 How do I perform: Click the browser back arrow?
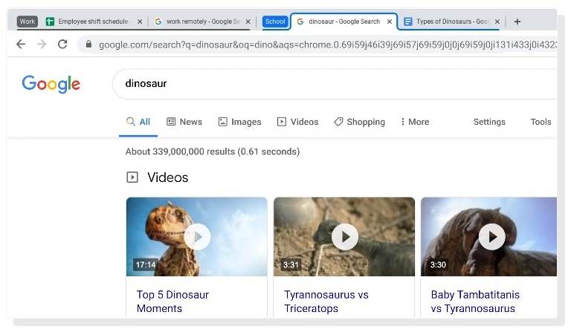tap(21, 45)
